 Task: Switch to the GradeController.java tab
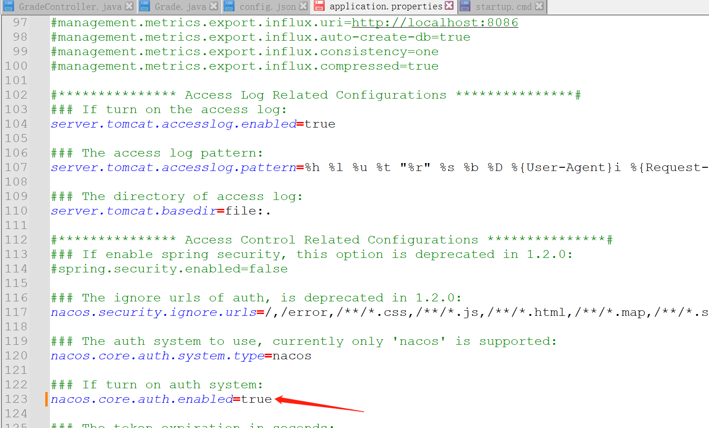point(69,7)
